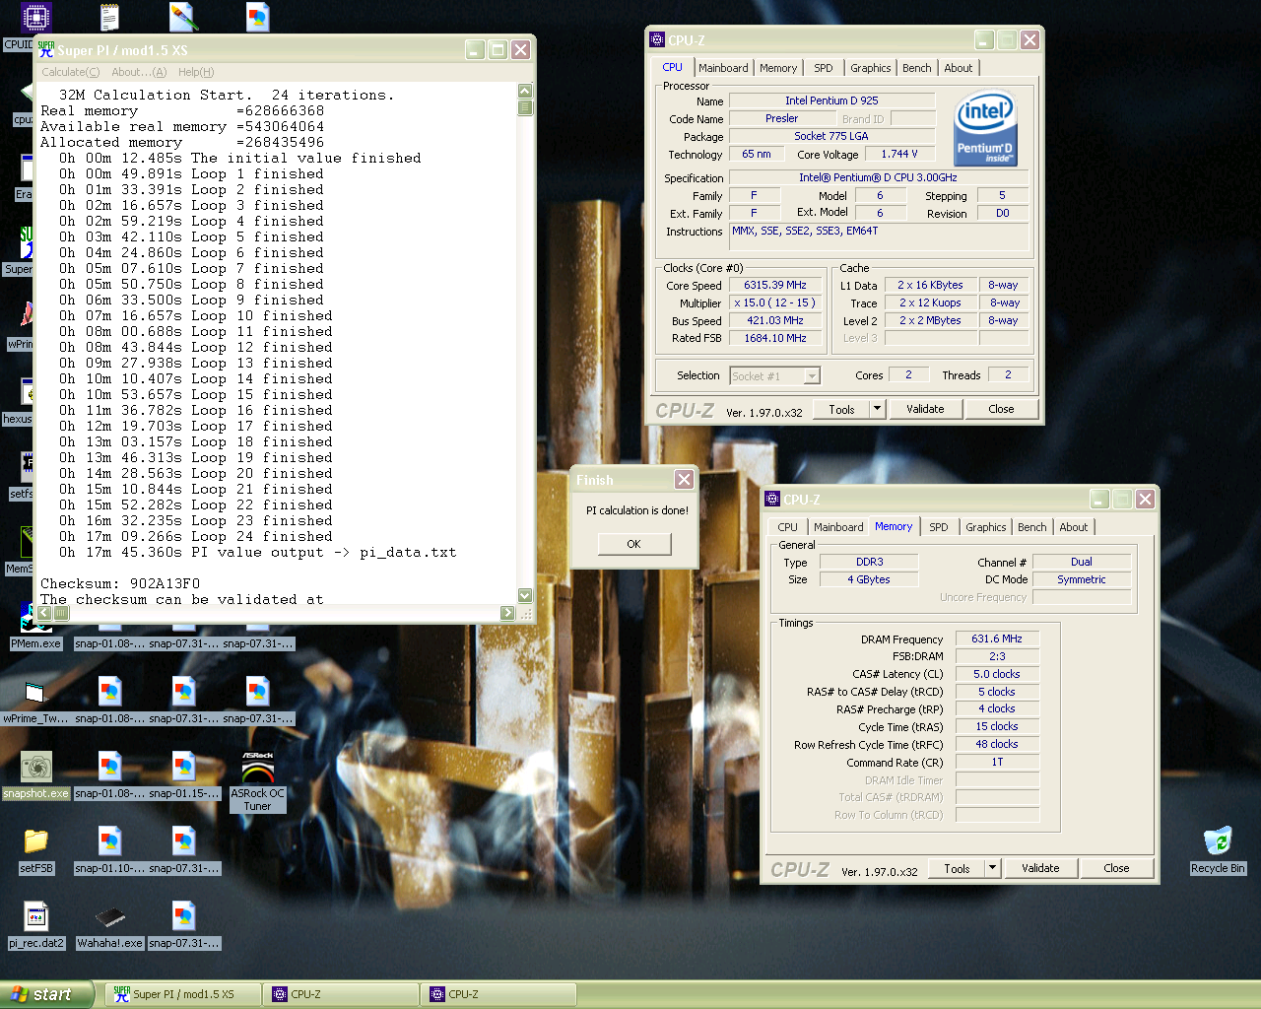Click title bar icon of CPU-Z processor window
Viewport: 1261px width, 1009px height.
[x=657, y=39]
